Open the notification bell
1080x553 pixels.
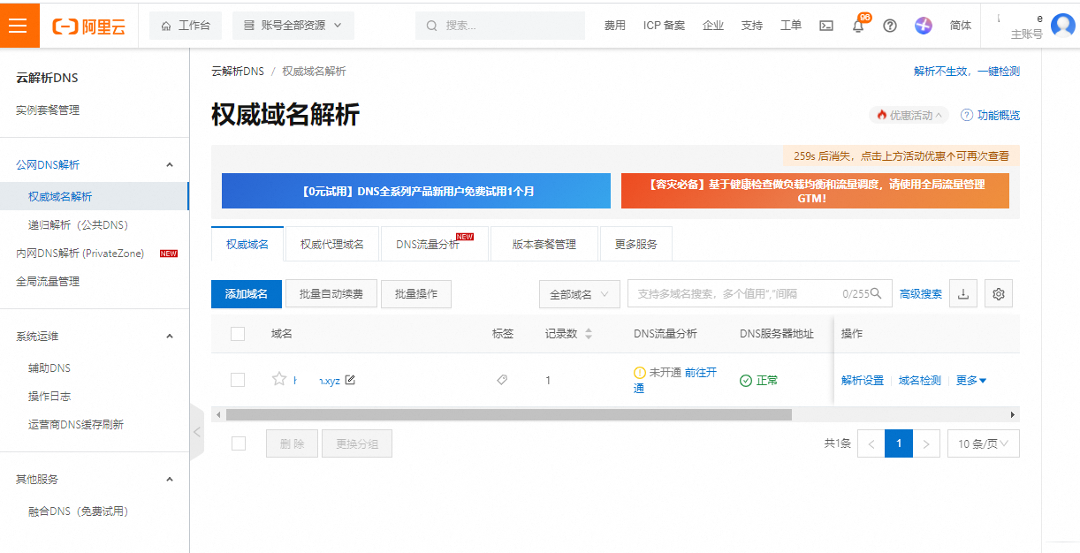tap(858, 26)
